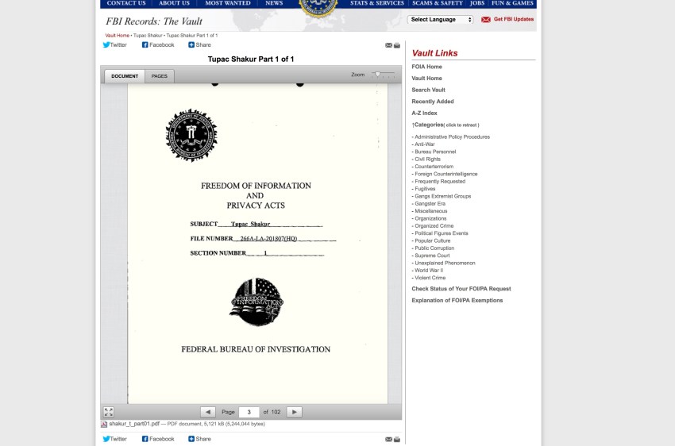Open the Most Wanted menu item
Screen dimensions: 675x446
tap(228, 3)
